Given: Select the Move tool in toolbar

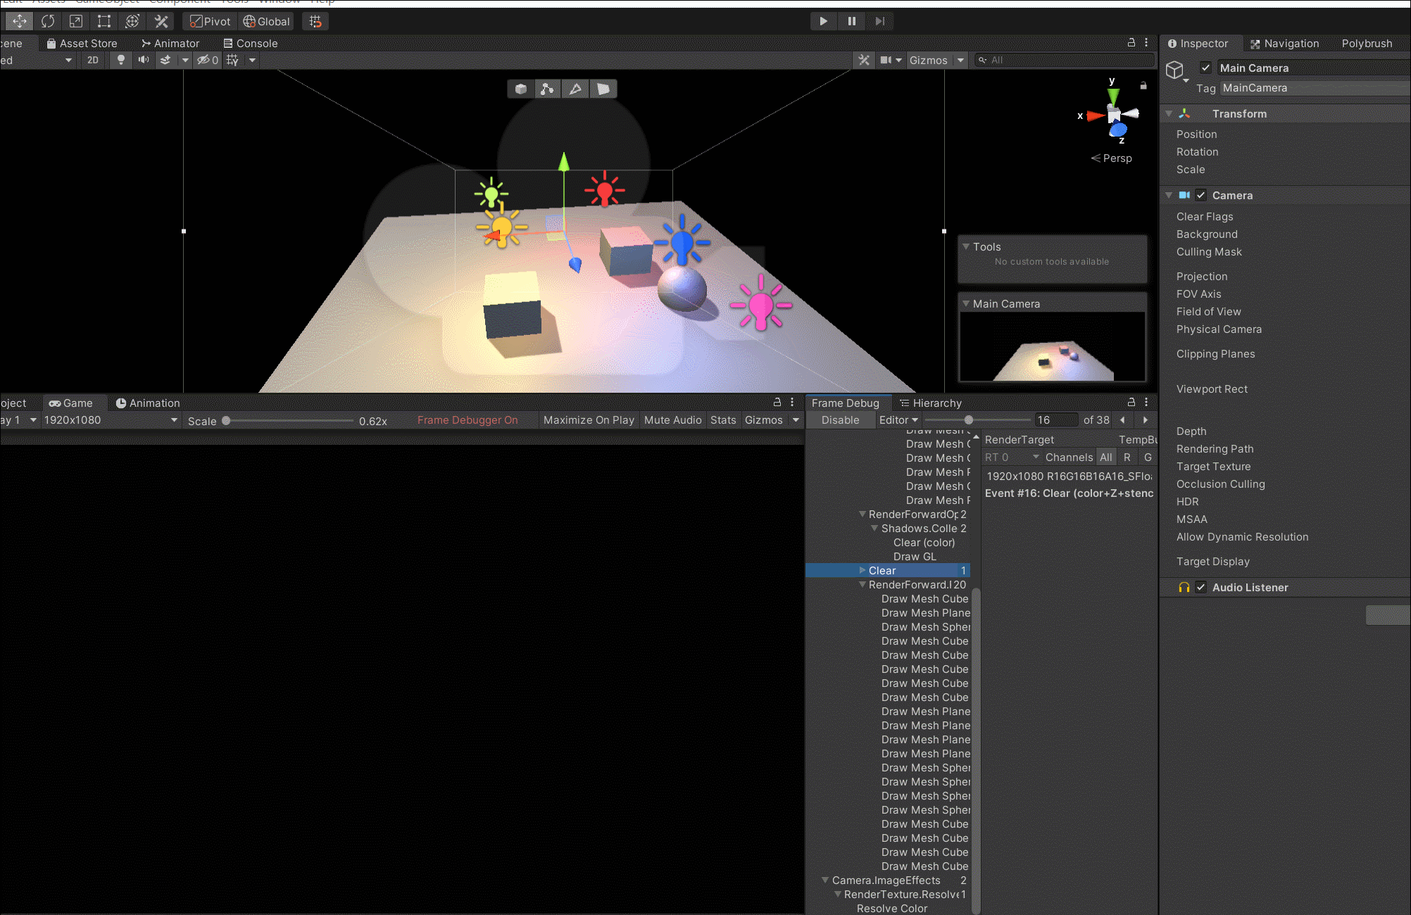Looking at the screenshot, I should point(20,21).
